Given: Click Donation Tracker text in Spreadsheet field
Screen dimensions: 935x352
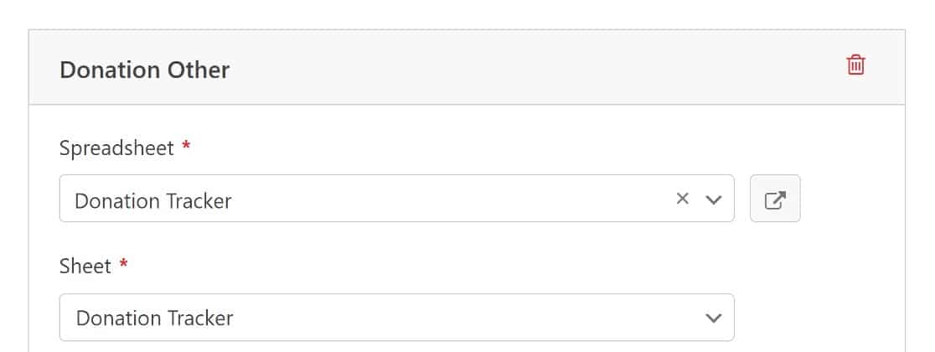Looking at the screenshot, I should (152, 201).
